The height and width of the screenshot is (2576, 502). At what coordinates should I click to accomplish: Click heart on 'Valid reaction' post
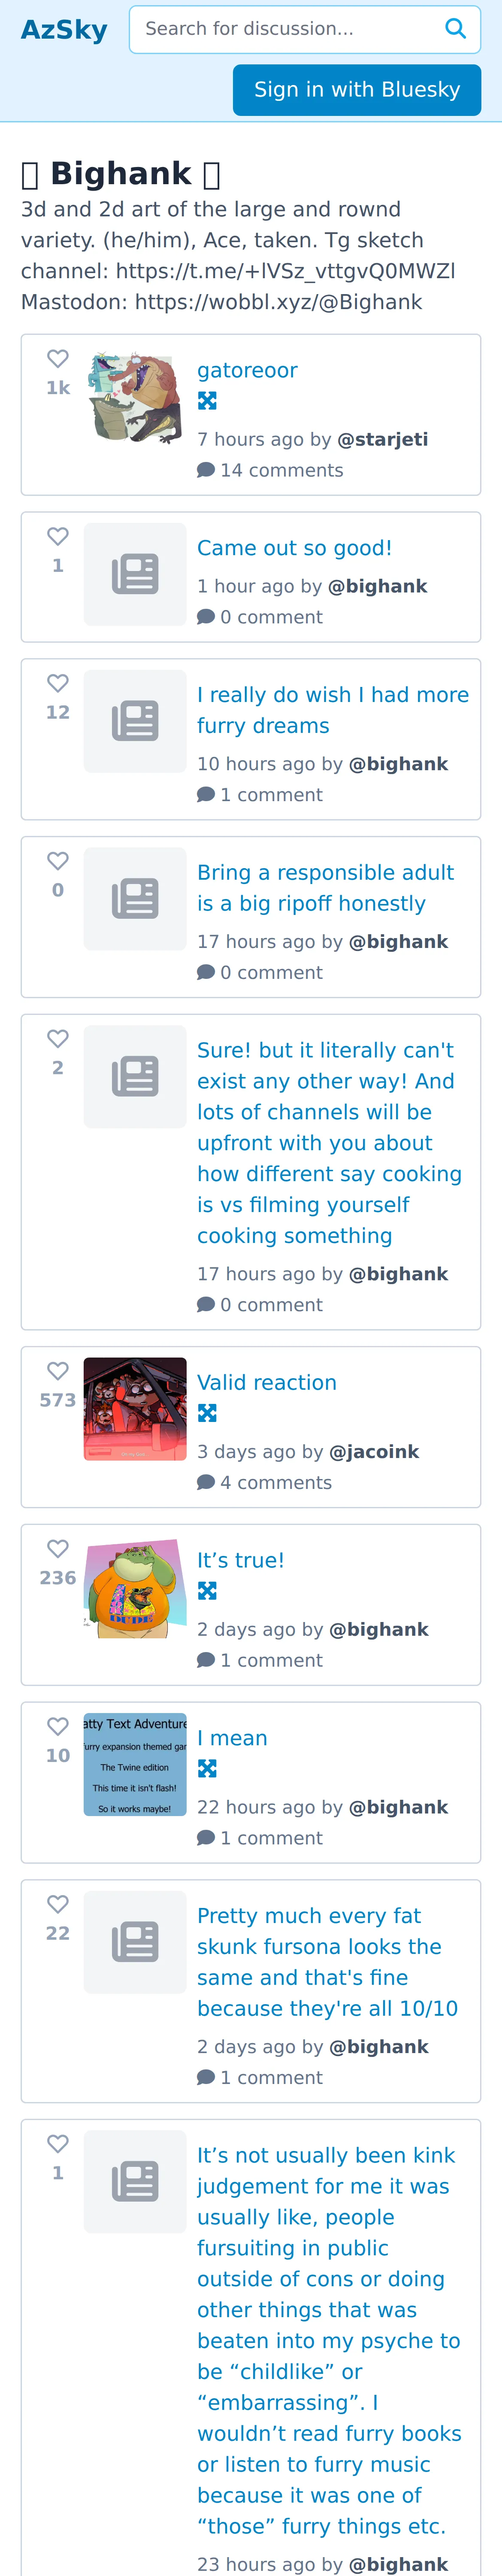(x=58, y=1371)
